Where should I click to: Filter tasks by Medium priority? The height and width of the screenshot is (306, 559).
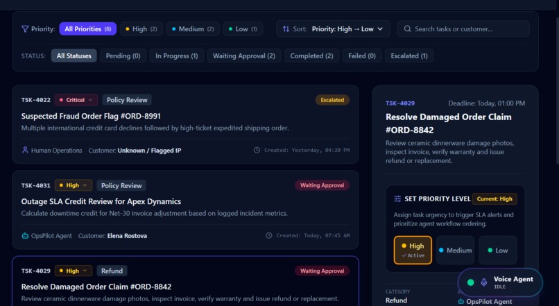(193, 29)
